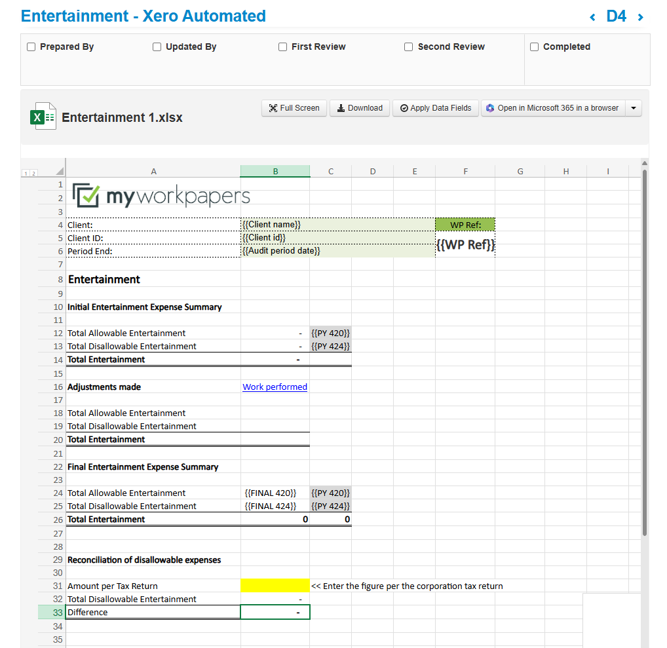Click the spreadsheet vertical scrollbar

(645, 354)
